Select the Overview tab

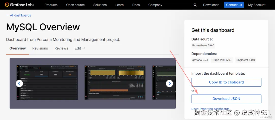(18, 48)
